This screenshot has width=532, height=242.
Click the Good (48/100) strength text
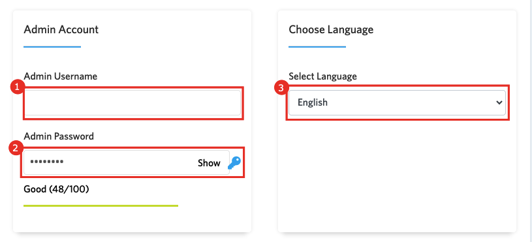[x=56, y=189]
